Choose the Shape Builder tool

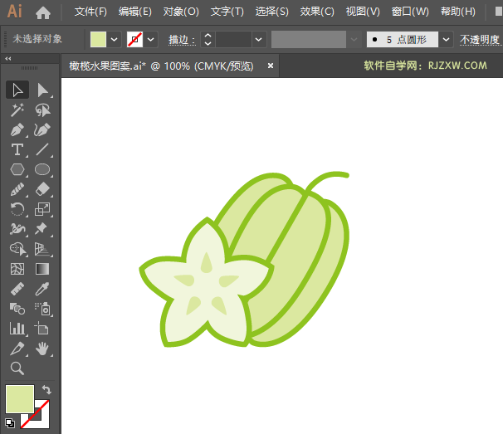point(17,249)
